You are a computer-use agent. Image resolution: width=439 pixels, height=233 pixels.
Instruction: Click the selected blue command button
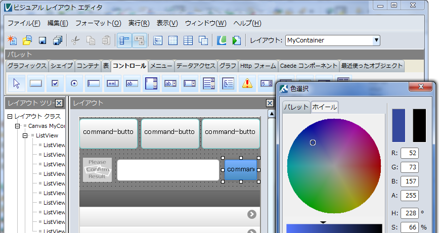pos(241,169)
